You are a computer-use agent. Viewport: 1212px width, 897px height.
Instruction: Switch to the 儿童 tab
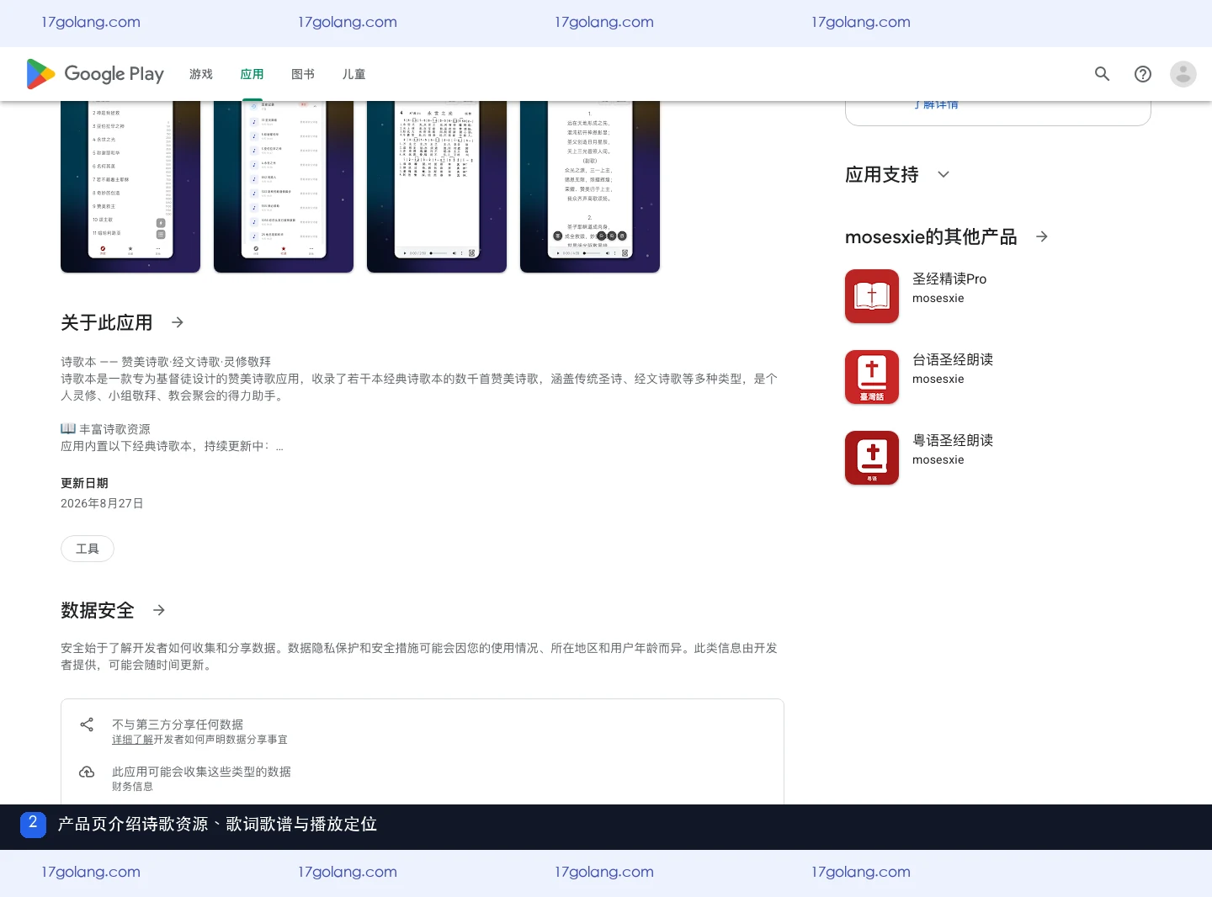[x=353, y=74]
